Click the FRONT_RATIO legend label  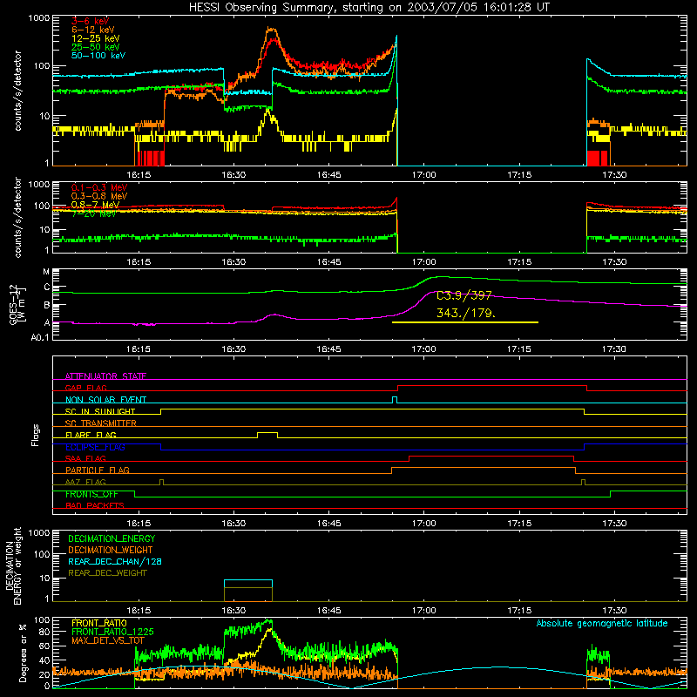click(x=99, y=623)
